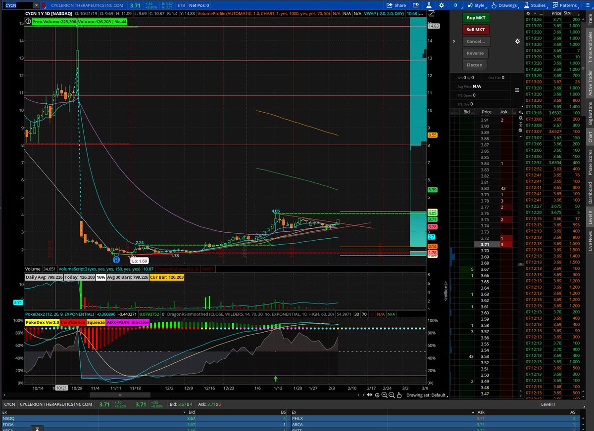The image size is (594, 431).
Task: Click the Buy MKT button
Action: [x=476, y=18]
